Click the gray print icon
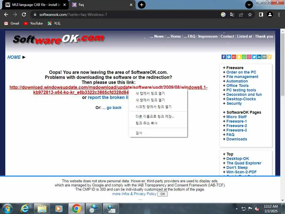Screen dimensions: 285x214 coord(264,57)
